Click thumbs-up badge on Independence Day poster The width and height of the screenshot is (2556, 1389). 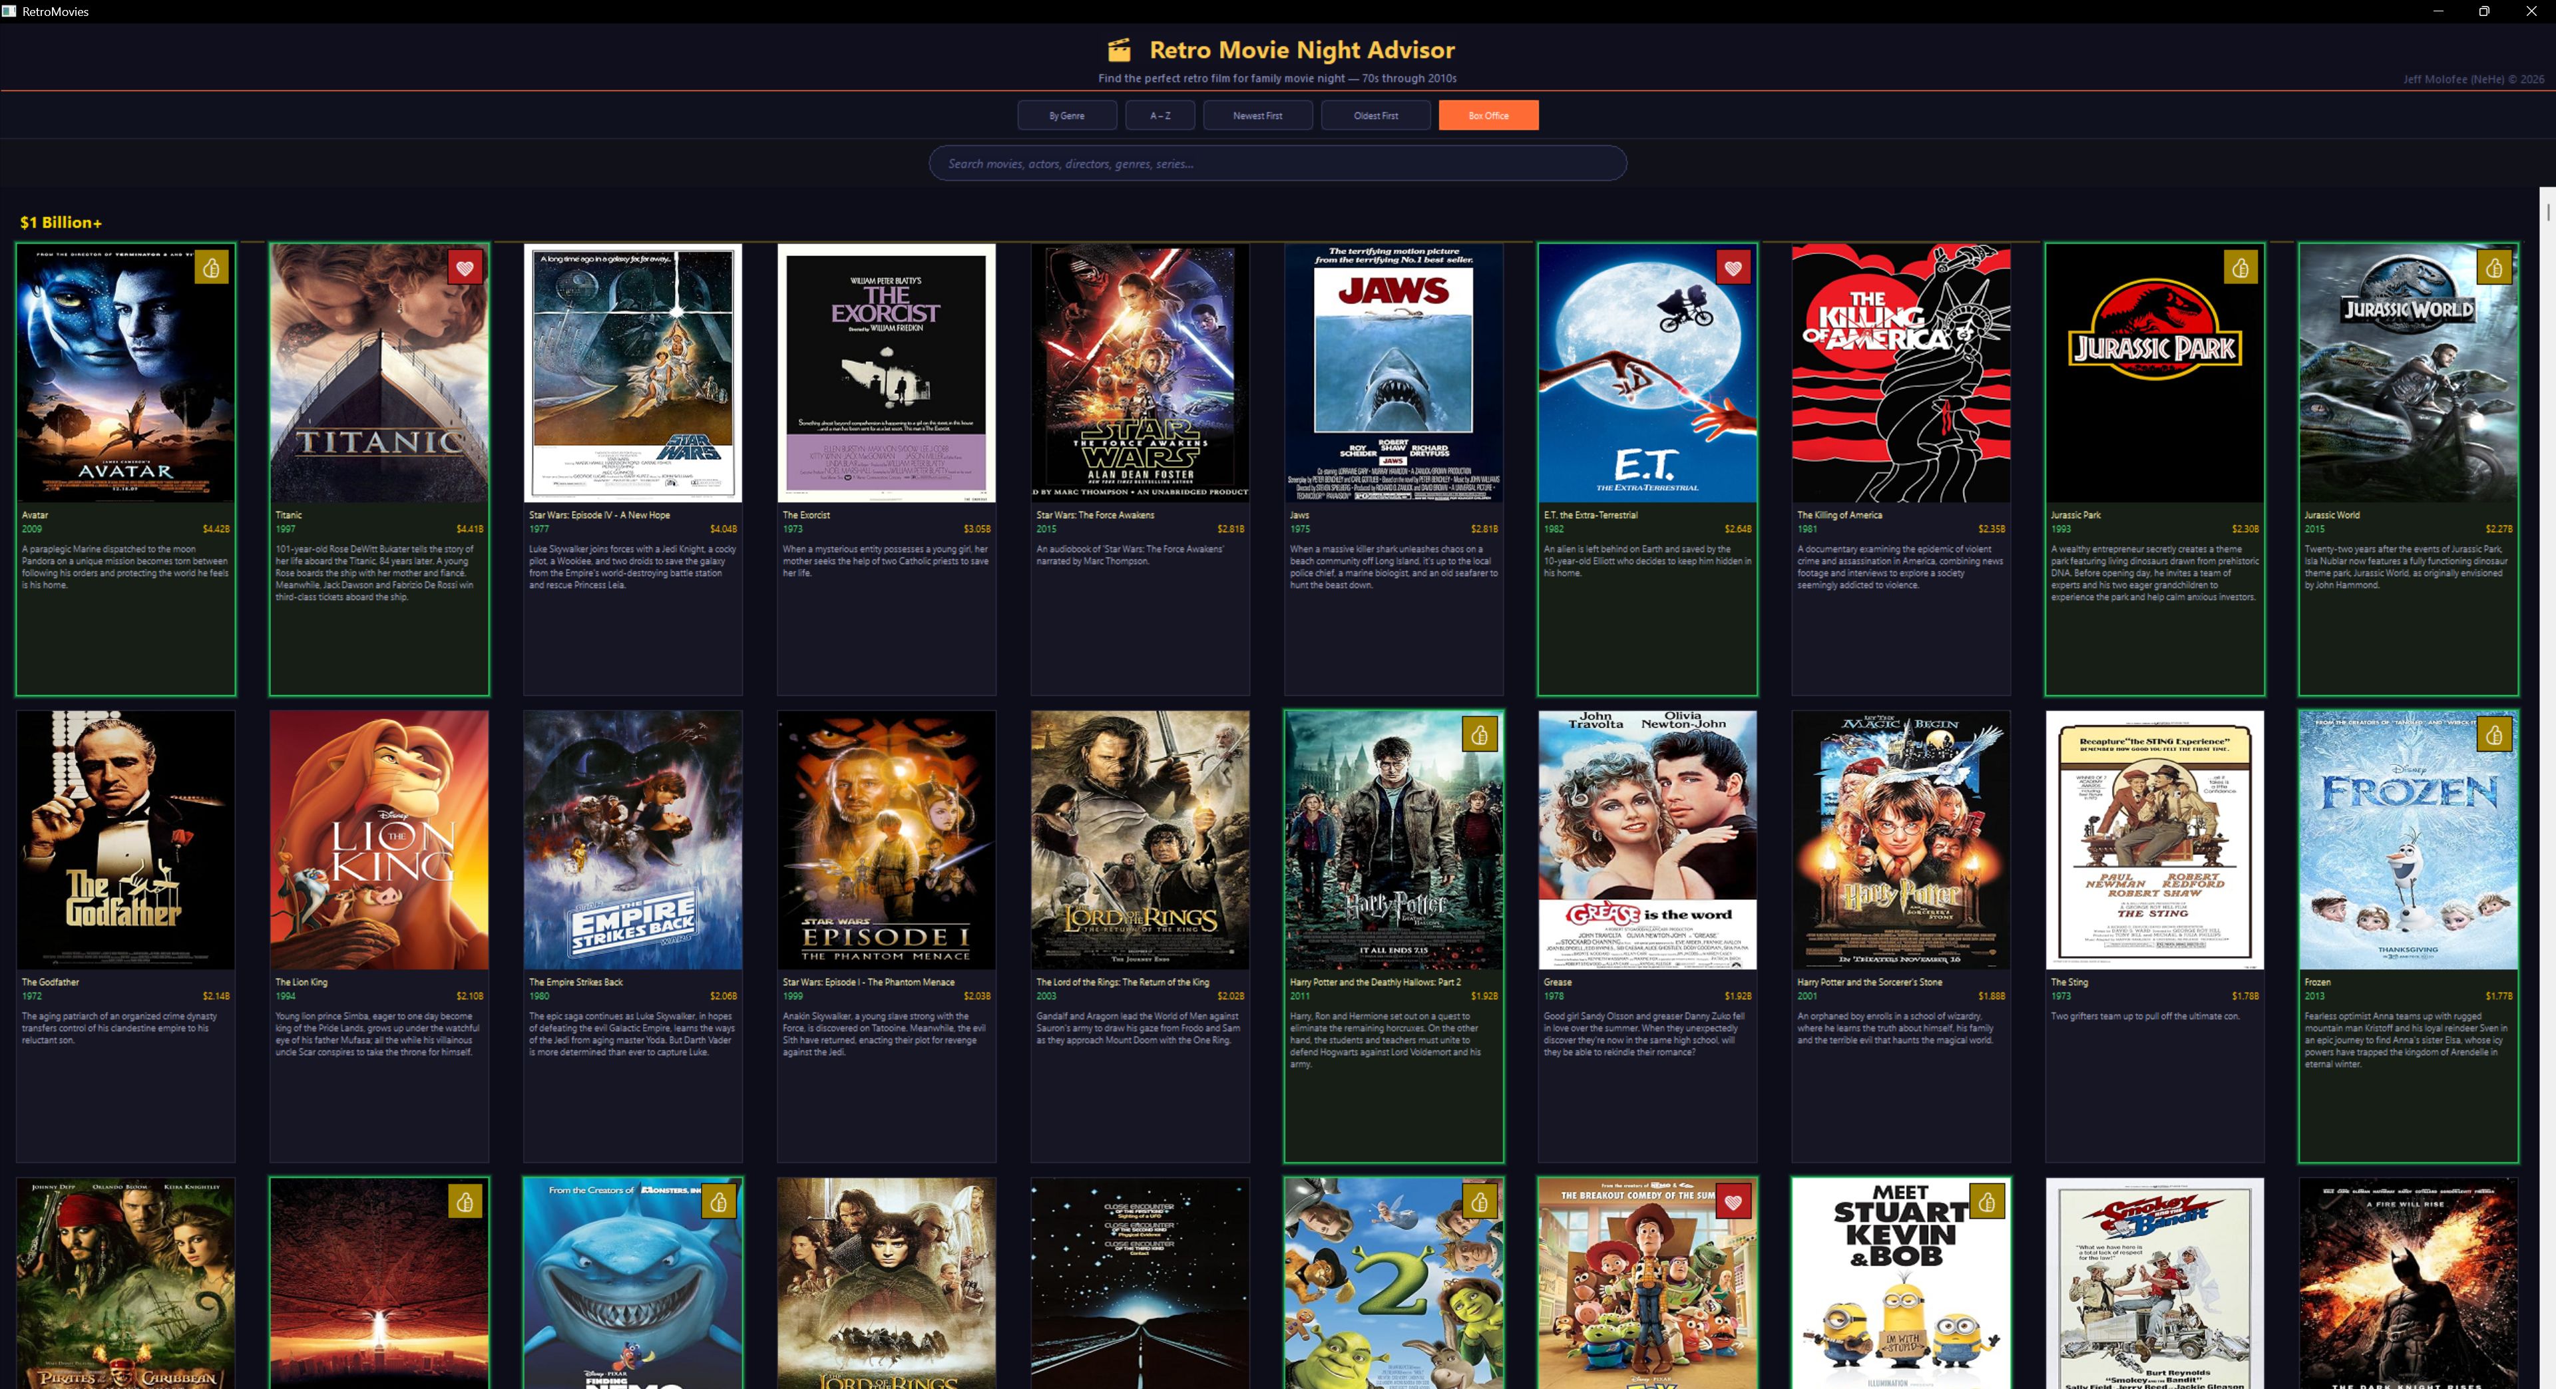point(465,1201)
